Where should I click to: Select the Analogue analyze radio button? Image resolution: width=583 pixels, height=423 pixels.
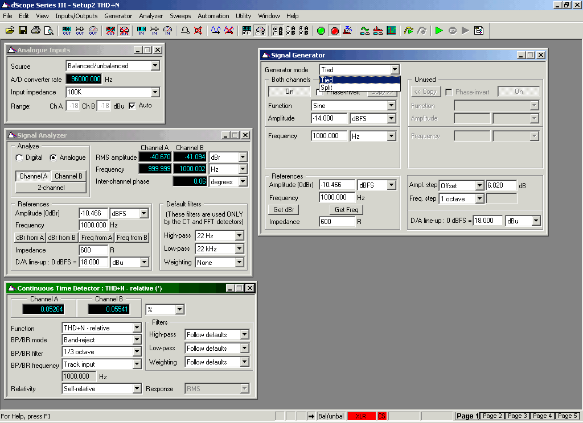[x=53, y=158]
